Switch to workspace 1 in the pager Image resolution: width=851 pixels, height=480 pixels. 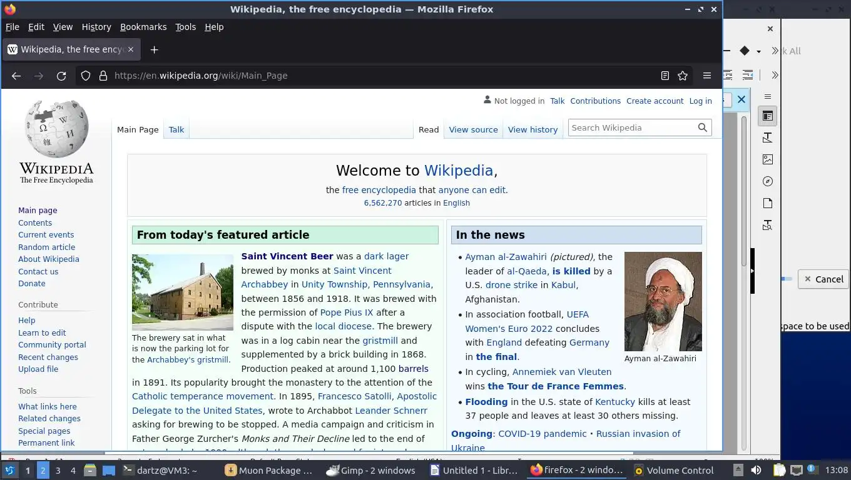(x=28, y=471)
